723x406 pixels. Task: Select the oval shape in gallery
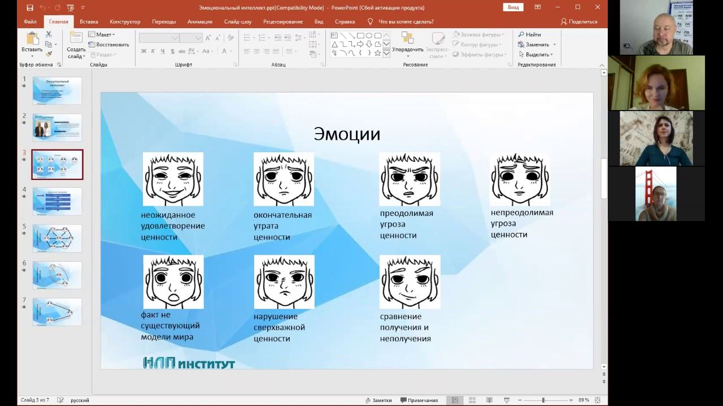(369, 36)
